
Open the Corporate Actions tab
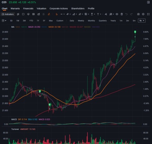(x=59, y=9)
